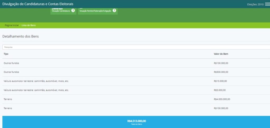Select the second Outros fundos row
The height and width of the screenshot is (128, 270).
tap(11, 72)
